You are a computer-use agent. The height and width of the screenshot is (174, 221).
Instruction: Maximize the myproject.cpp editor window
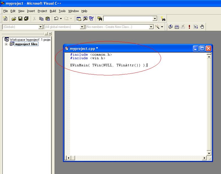(x=202, y=49)
